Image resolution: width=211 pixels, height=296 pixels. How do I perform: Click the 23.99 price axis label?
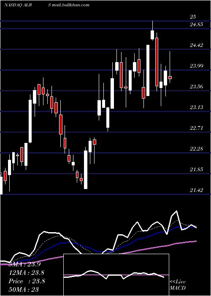(197, 66)
